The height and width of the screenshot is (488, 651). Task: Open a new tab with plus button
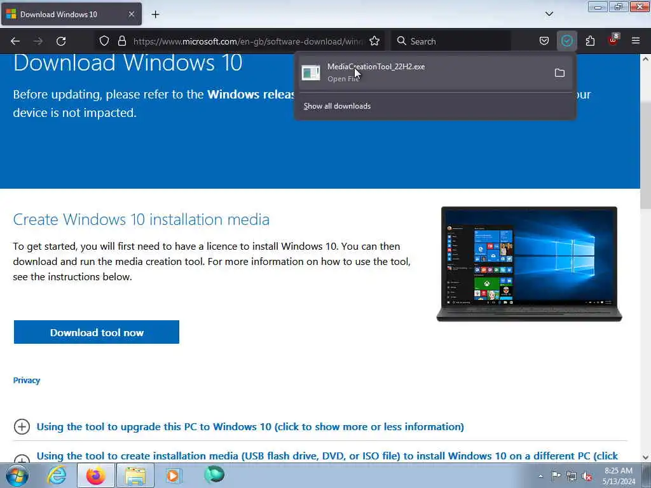(x=155, y=15)
